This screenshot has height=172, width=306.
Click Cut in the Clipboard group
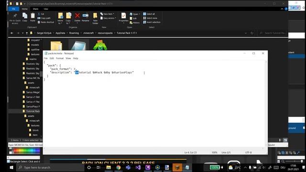tap(41, 14)
